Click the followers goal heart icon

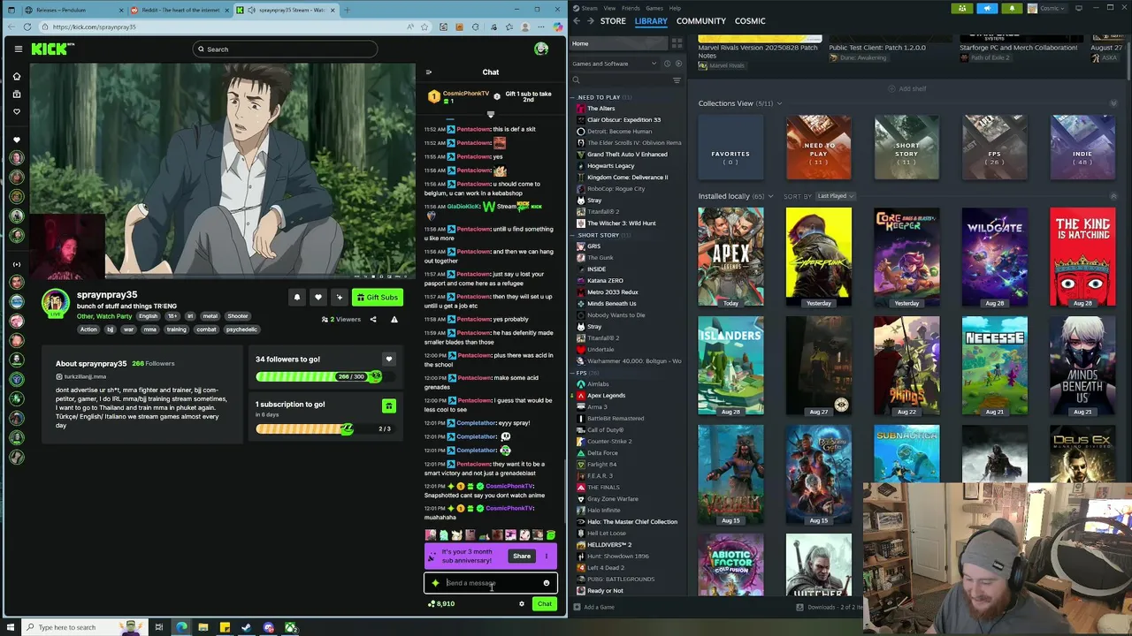[388, 360]
